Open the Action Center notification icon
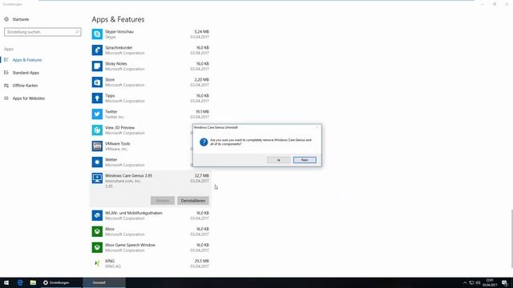 coord(504,282)
